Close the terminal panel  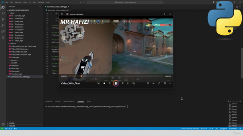click(x=240, y=101)
